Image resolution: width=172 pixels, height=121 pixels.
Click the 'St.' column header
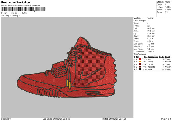(145, 57)
